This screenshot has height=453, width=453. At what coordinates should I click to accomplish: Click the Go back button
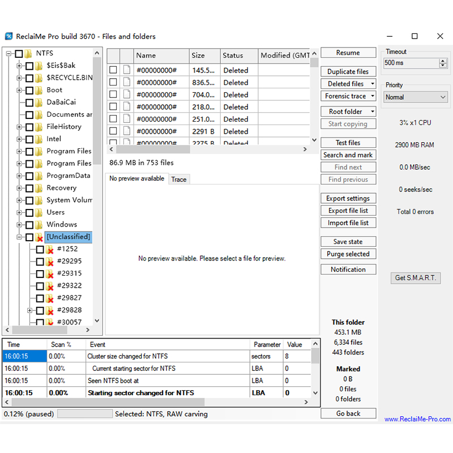point(348,413)
